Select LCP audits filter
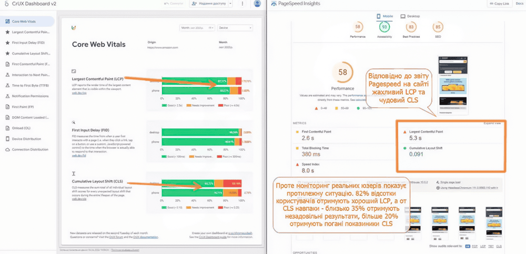Image resolution: width=526 pixels, height=254 pixels. tap(483, 246)
